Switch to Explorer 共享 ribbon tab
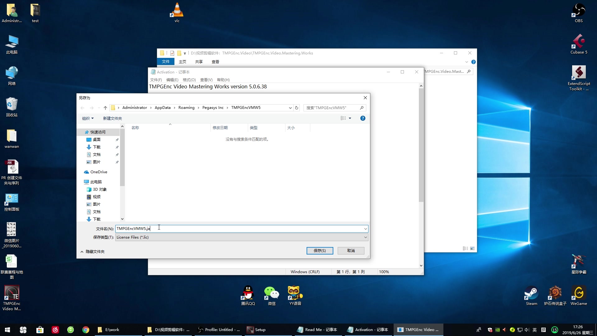The image size is (597, 336). 199,62
